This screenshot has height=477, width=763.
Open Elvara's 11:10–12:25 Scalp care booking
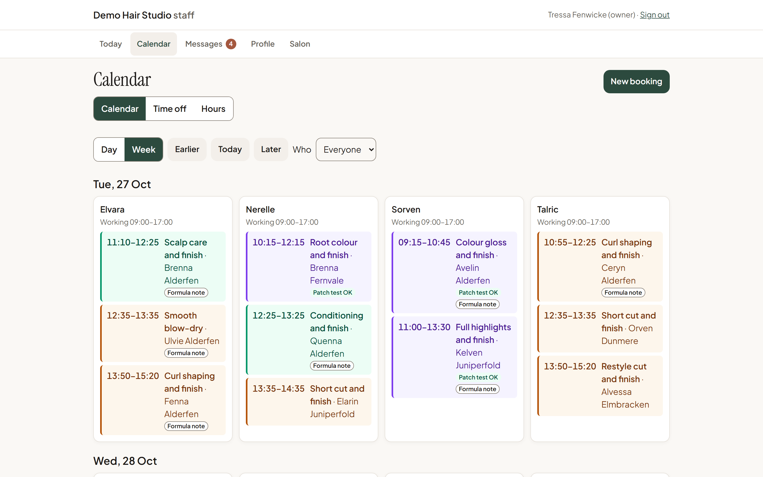coord(163,267)
